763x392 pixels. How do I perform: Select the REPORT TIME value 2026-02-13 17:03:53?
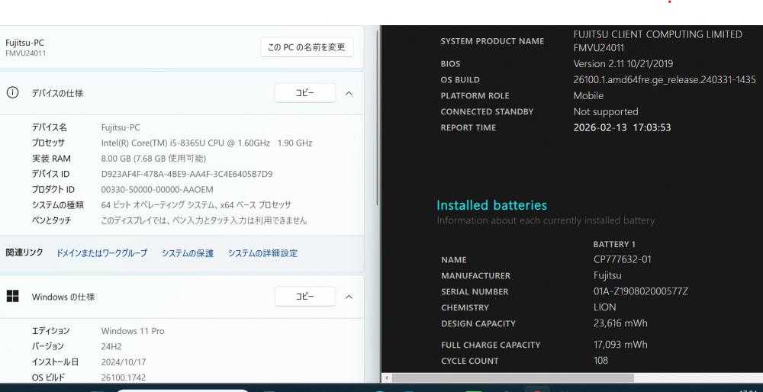(622, 127)
